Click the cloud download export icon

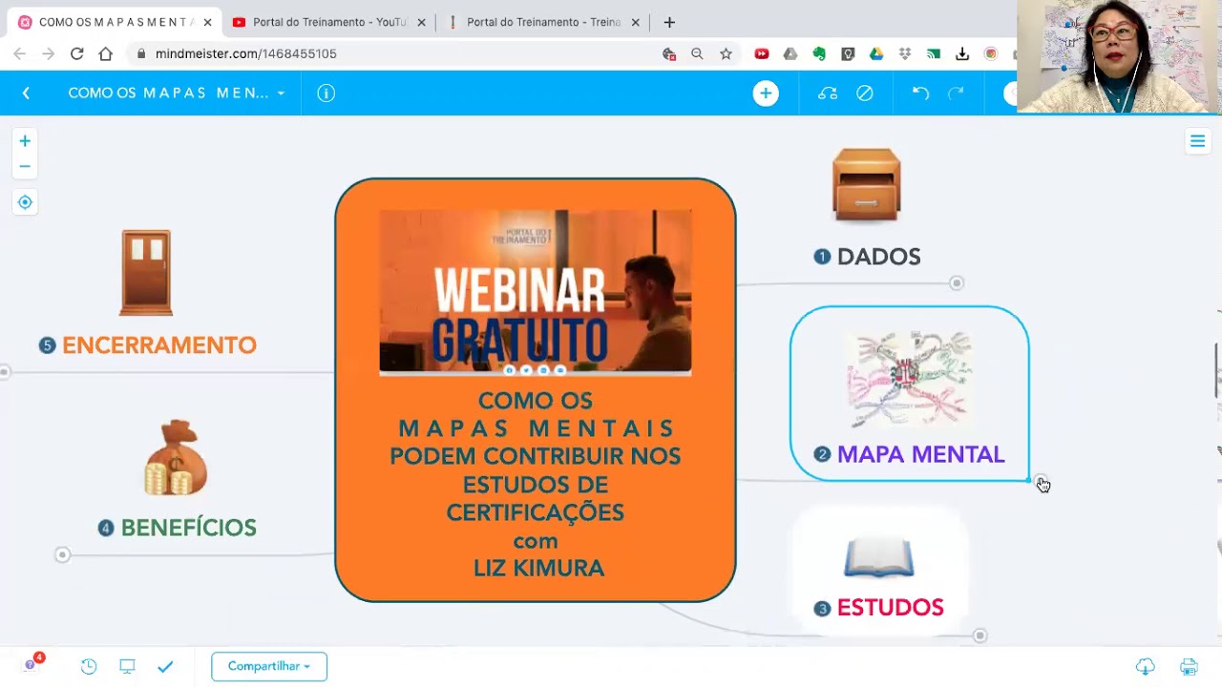coord(1145,666)
